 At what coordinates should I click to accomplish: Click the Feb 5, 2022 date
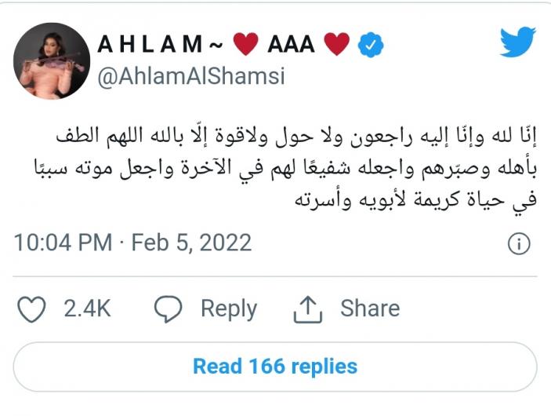(191, 243)
